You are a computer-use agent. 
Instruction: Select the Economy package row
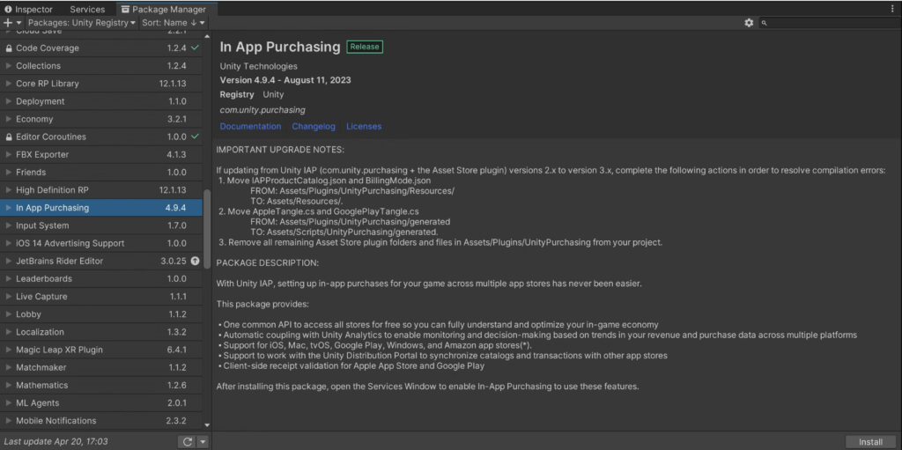pos(101,119)
